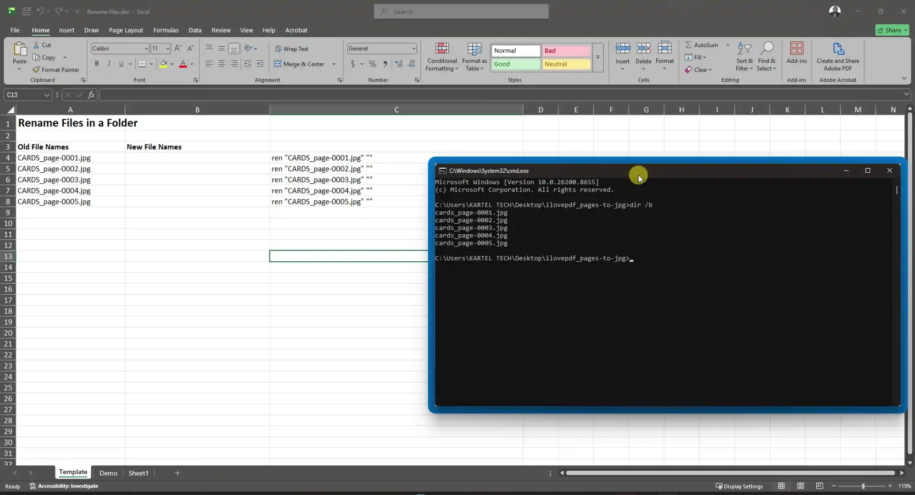Increase cell indent
Viewport: 915px width, 495px height.
(260, 64)
